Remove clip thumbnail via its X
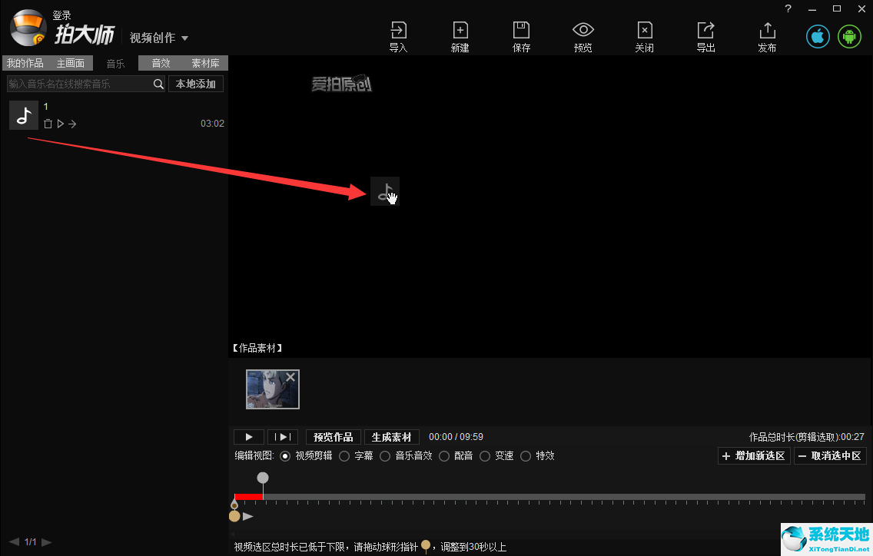Screen dimensions: 873x556 [290, 377]
